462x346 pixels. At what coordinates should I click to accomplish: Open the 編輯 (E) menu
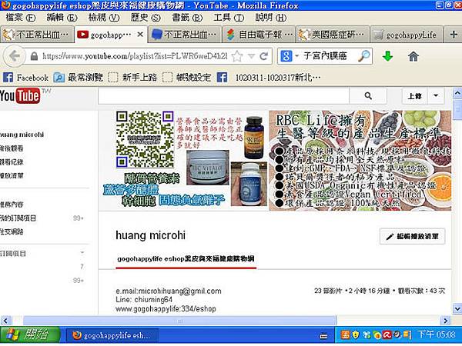point(62,18)
